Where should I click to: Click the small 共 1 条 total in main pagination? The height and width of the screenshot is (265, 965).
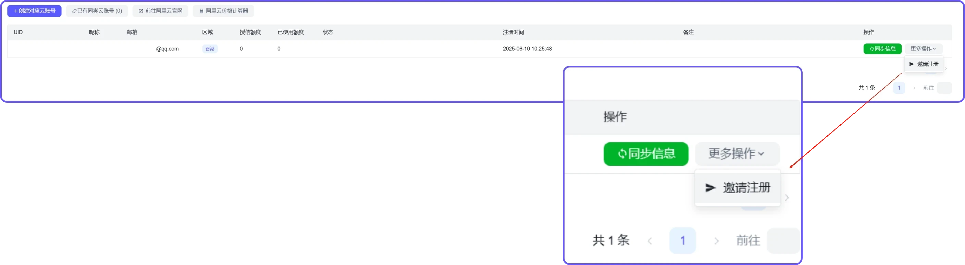tap(866, 88)
